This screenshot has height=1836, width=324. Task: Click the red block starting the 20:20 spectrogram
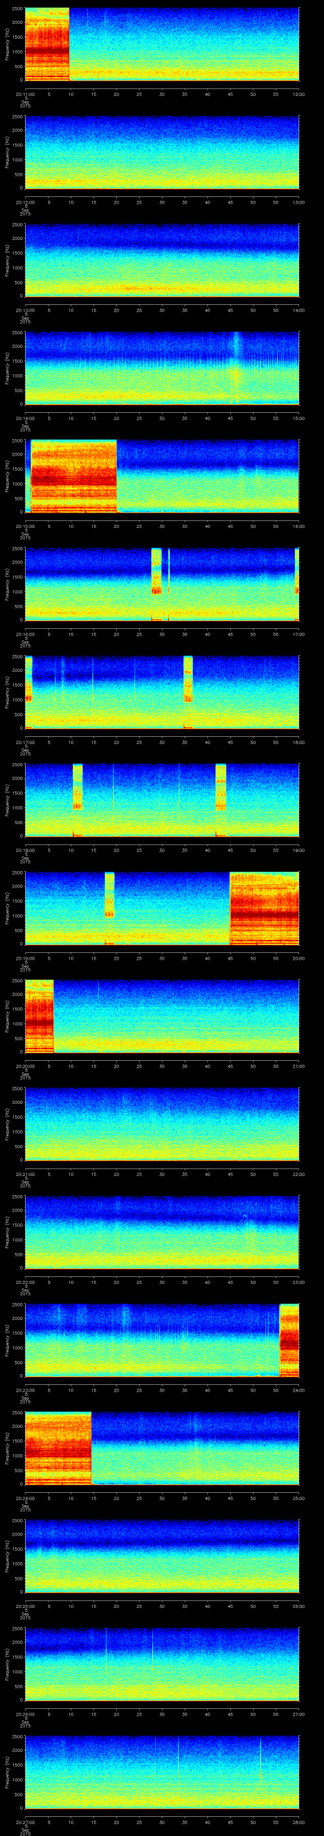[39, 1016]
